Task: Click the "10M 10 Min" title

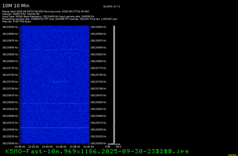Action: pos(16,5)
